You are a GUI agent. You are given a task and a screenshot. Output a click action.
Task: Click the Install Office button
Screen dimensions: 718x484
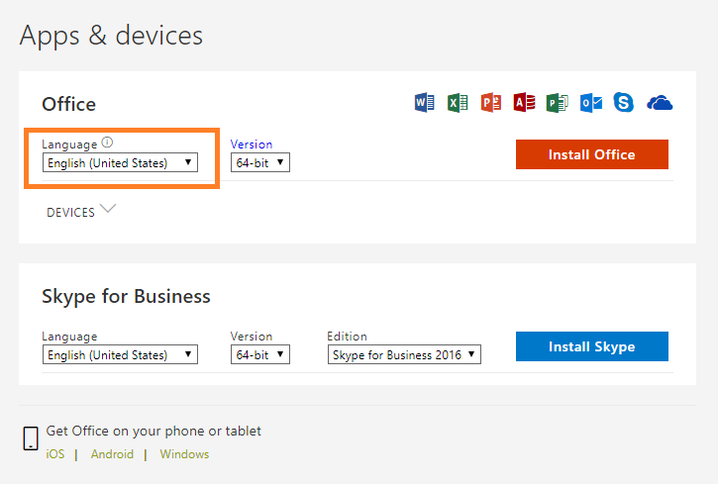tap(591, 154)
